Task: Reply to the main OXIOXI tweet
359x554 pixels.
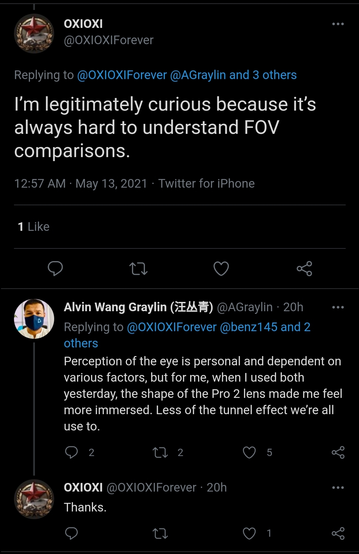Action: [x=55, y=268]
